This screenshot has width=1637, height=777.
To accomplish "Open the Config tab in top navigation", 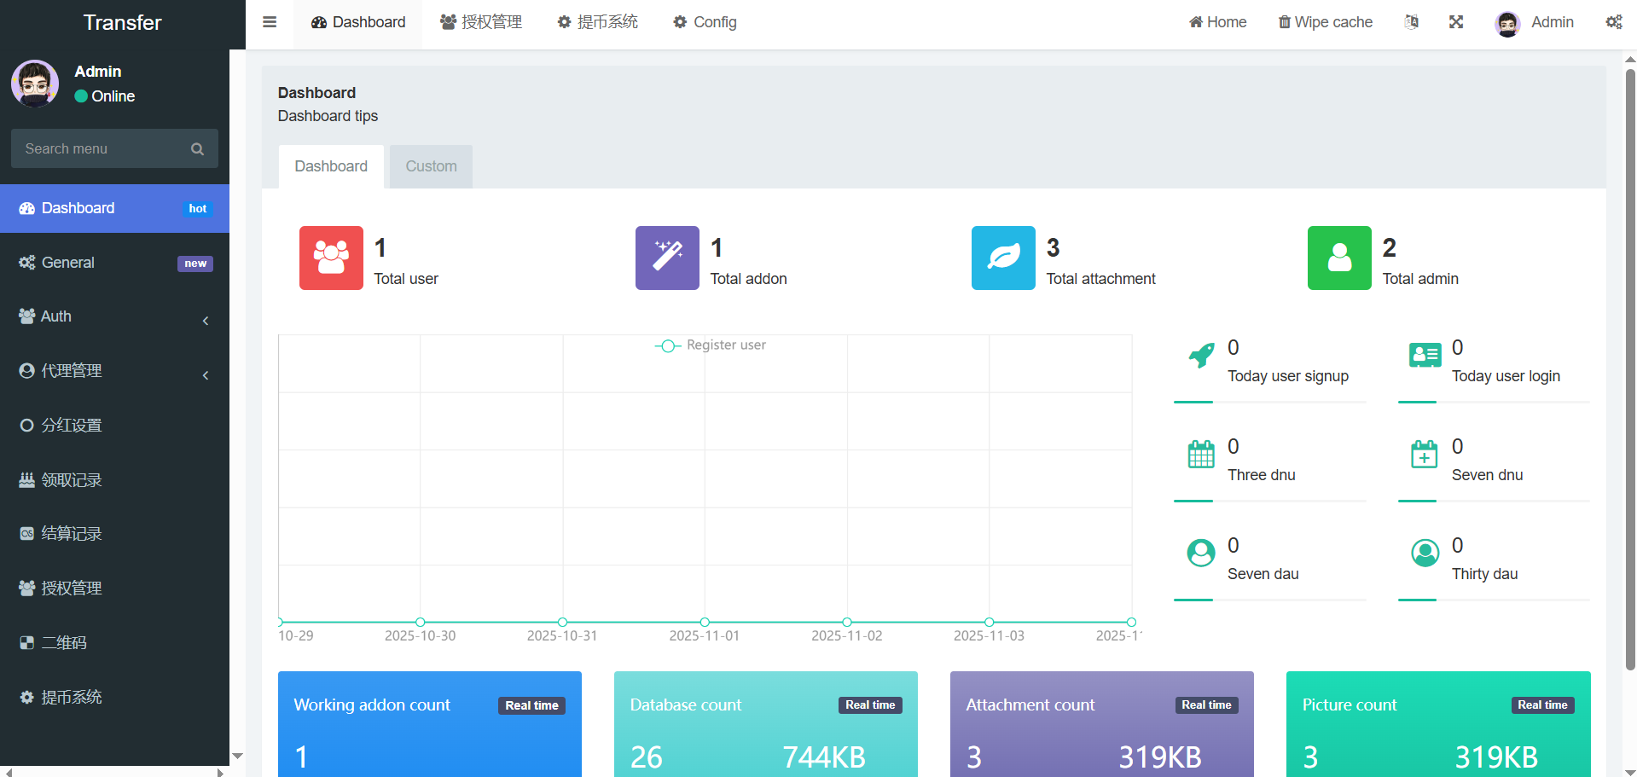I will 705,22.
